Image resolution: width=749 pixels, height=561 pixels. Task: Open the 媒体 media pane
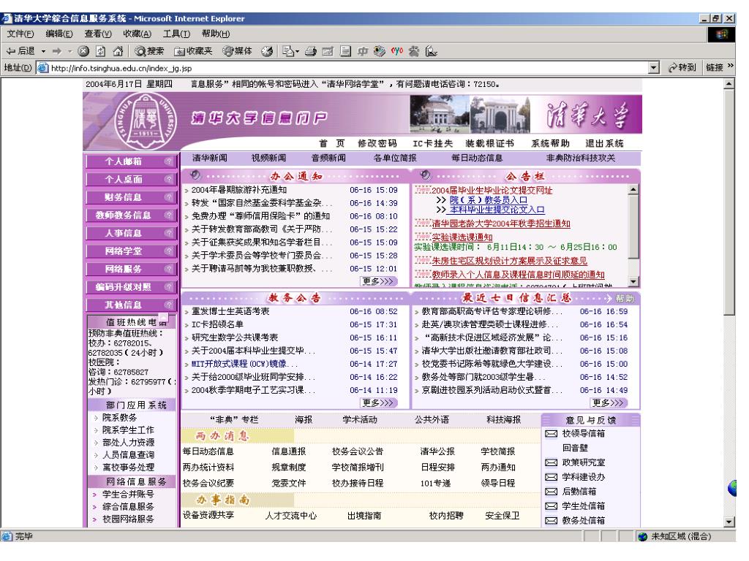click(x=238, y=51)
